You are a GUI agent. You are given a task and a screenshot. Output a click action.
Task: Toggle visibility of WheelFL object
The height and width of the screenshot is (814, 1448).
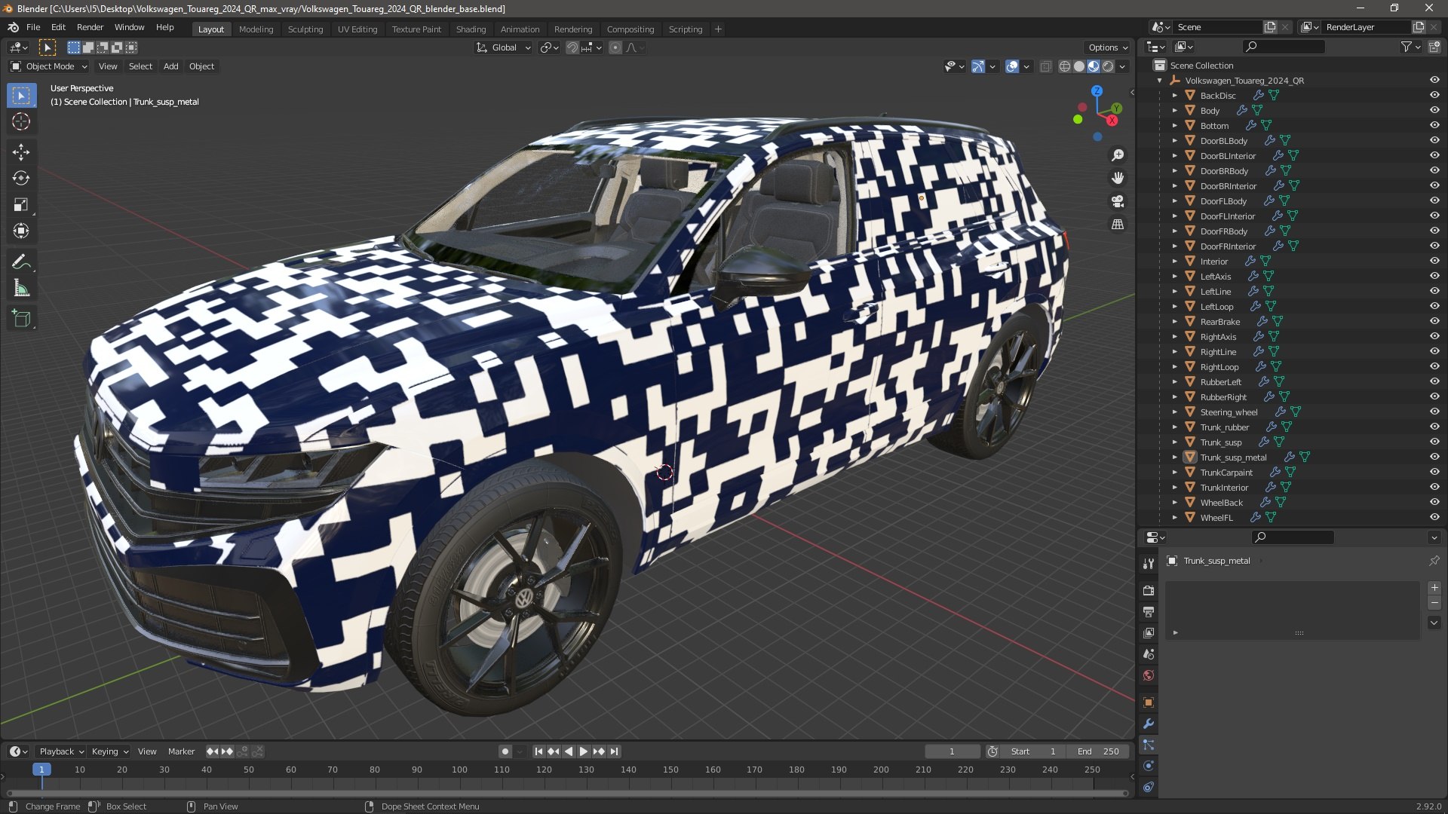coord(1434,517)
